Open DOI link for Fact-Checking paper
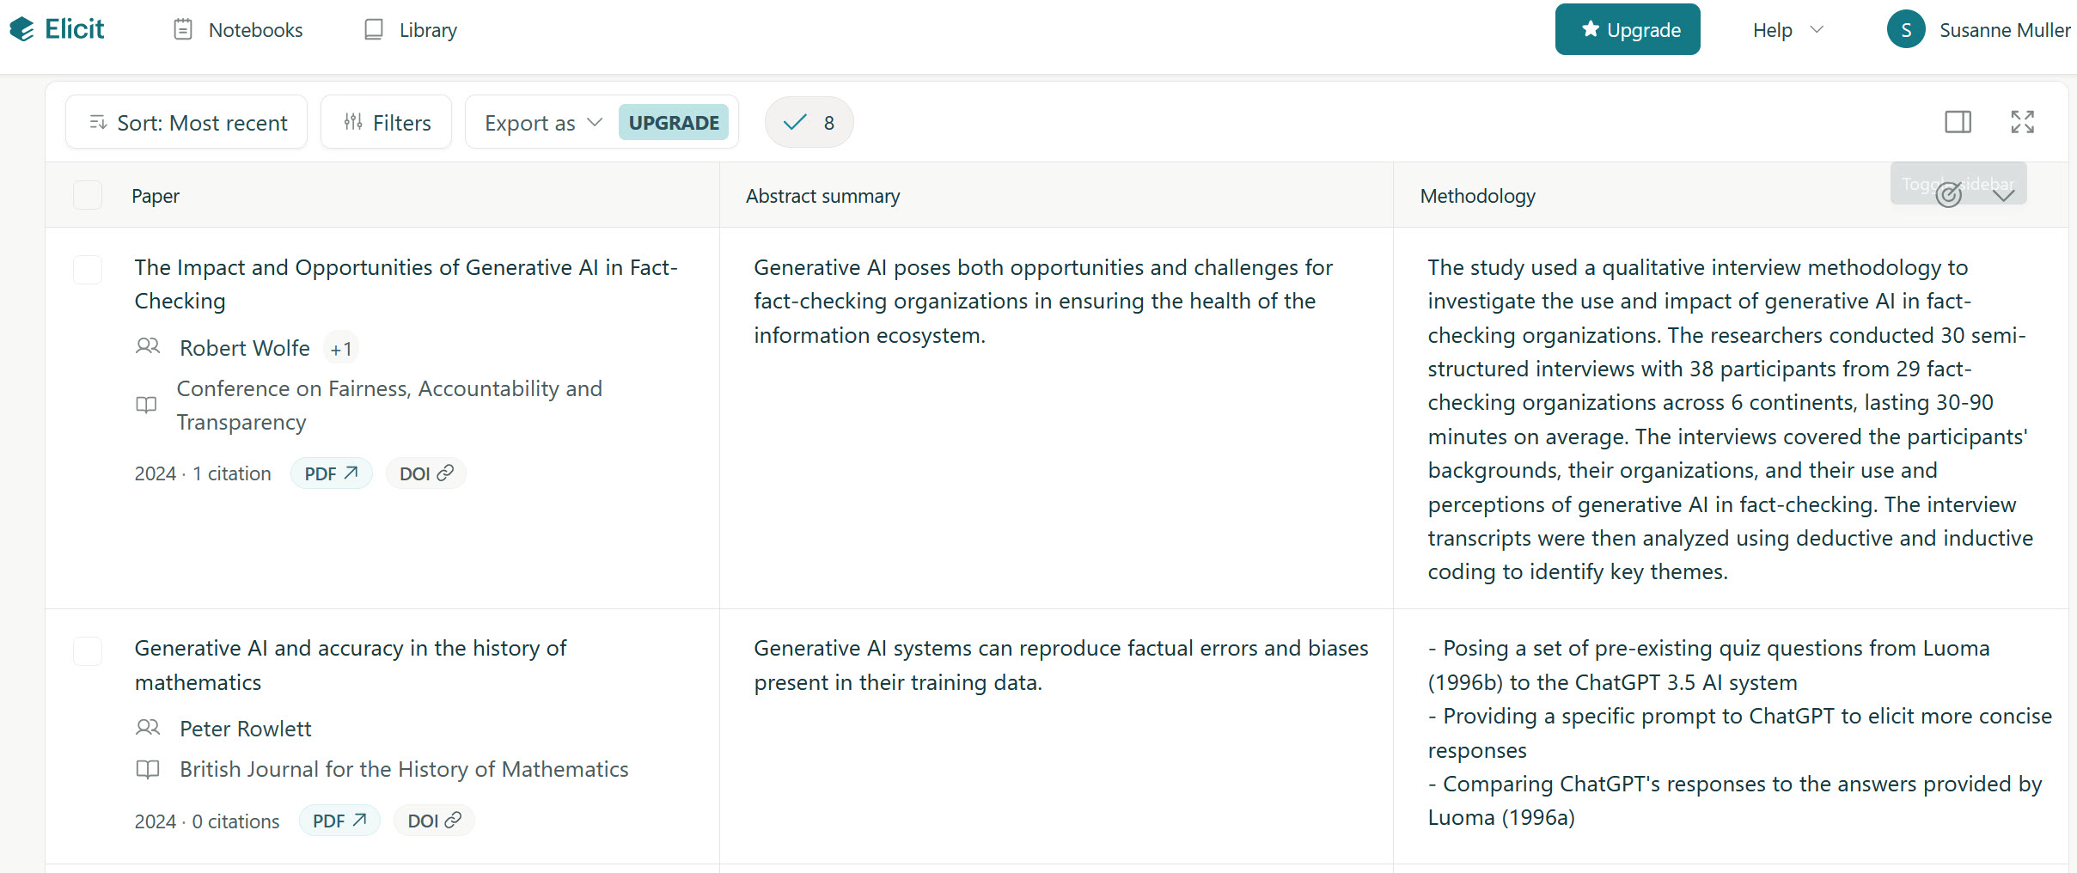 425,473
